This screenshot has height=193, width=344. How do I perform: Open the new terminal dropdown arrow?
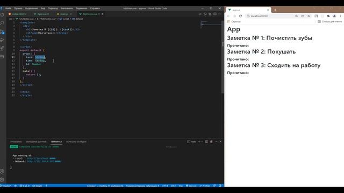[x=202, y=142]
